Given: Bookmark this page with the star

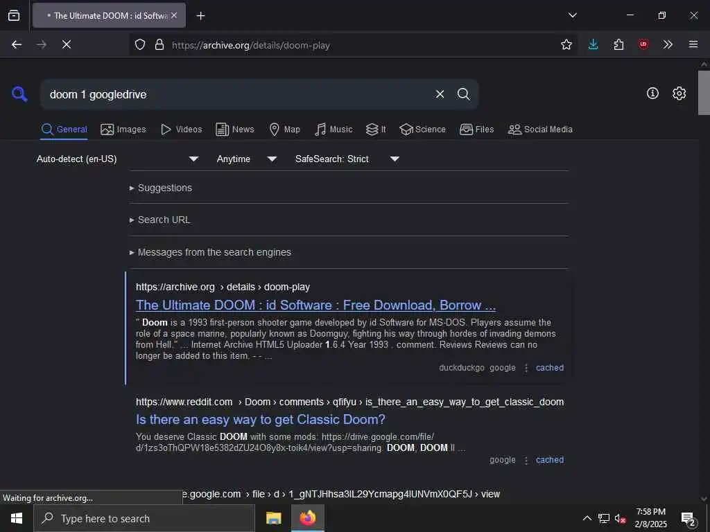Looking at the screenshot, I should (x=566, y=44).
